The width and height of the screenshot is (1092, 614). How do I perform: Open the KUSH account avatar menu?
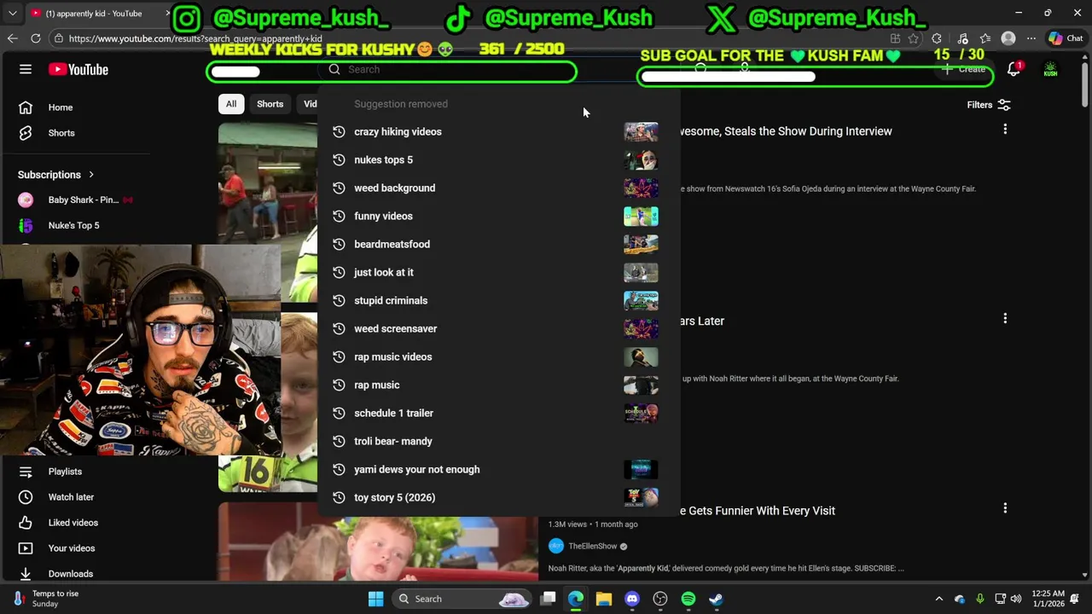pyautogui.click(x=1050, y=70)
